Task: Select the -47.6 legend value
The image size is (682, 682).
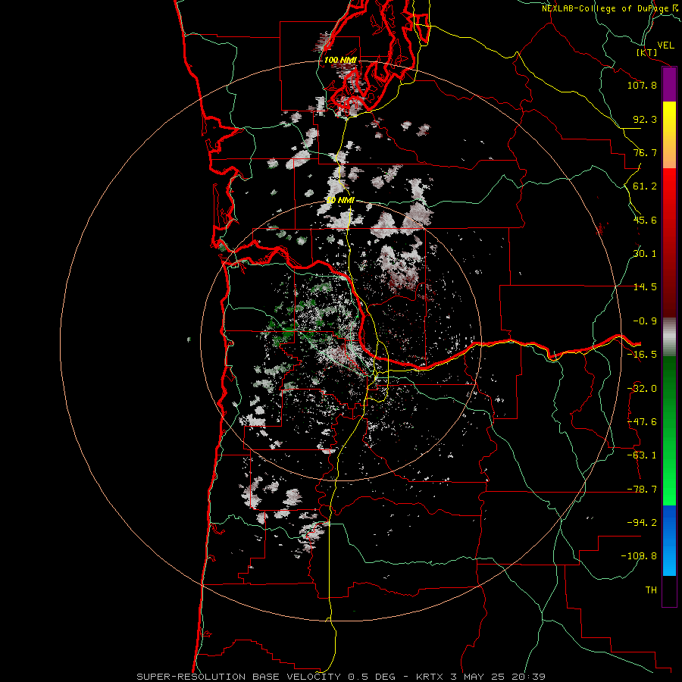Action: pyautogui.click(x=642, y=422)
